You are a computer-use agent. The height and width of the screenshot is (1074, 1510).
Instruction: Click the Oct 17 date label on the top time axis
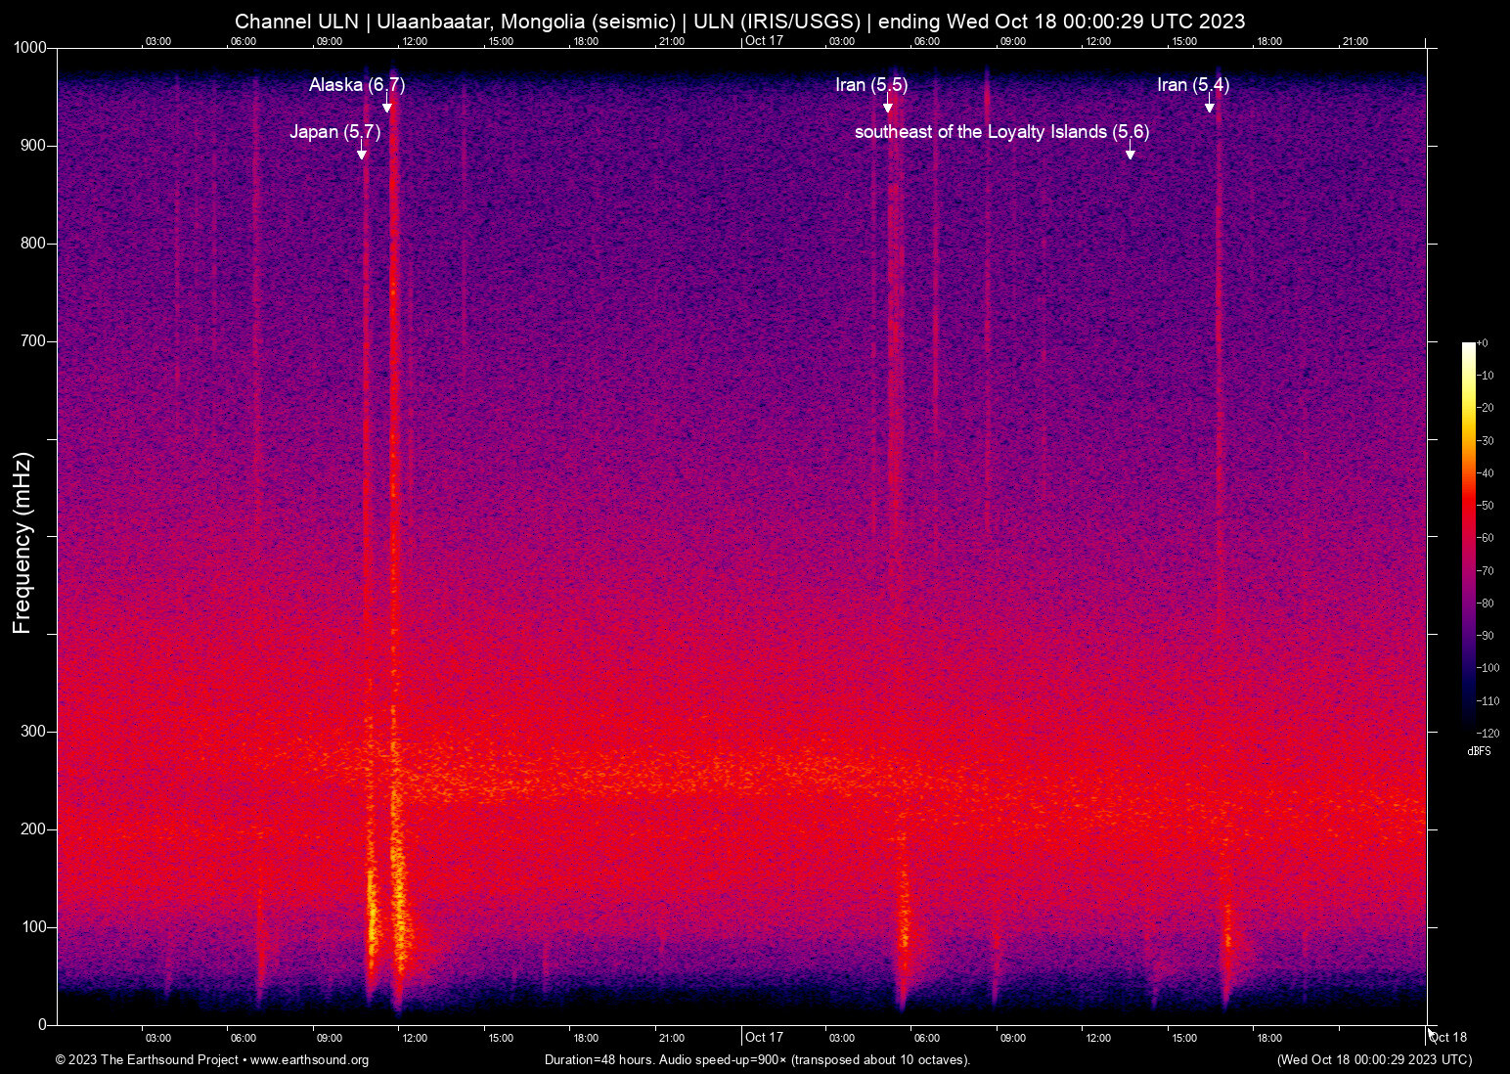(x=764, y=40)
